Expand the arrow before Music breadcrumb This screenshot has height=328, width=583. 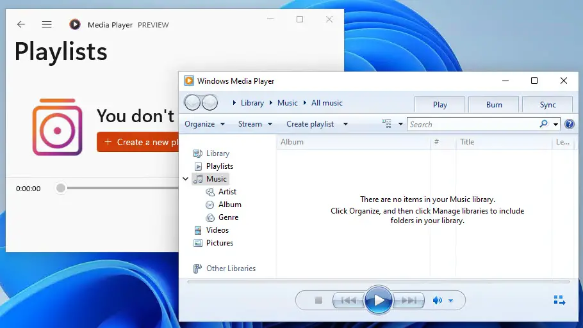pyautogui.click(x=270, y=103)
